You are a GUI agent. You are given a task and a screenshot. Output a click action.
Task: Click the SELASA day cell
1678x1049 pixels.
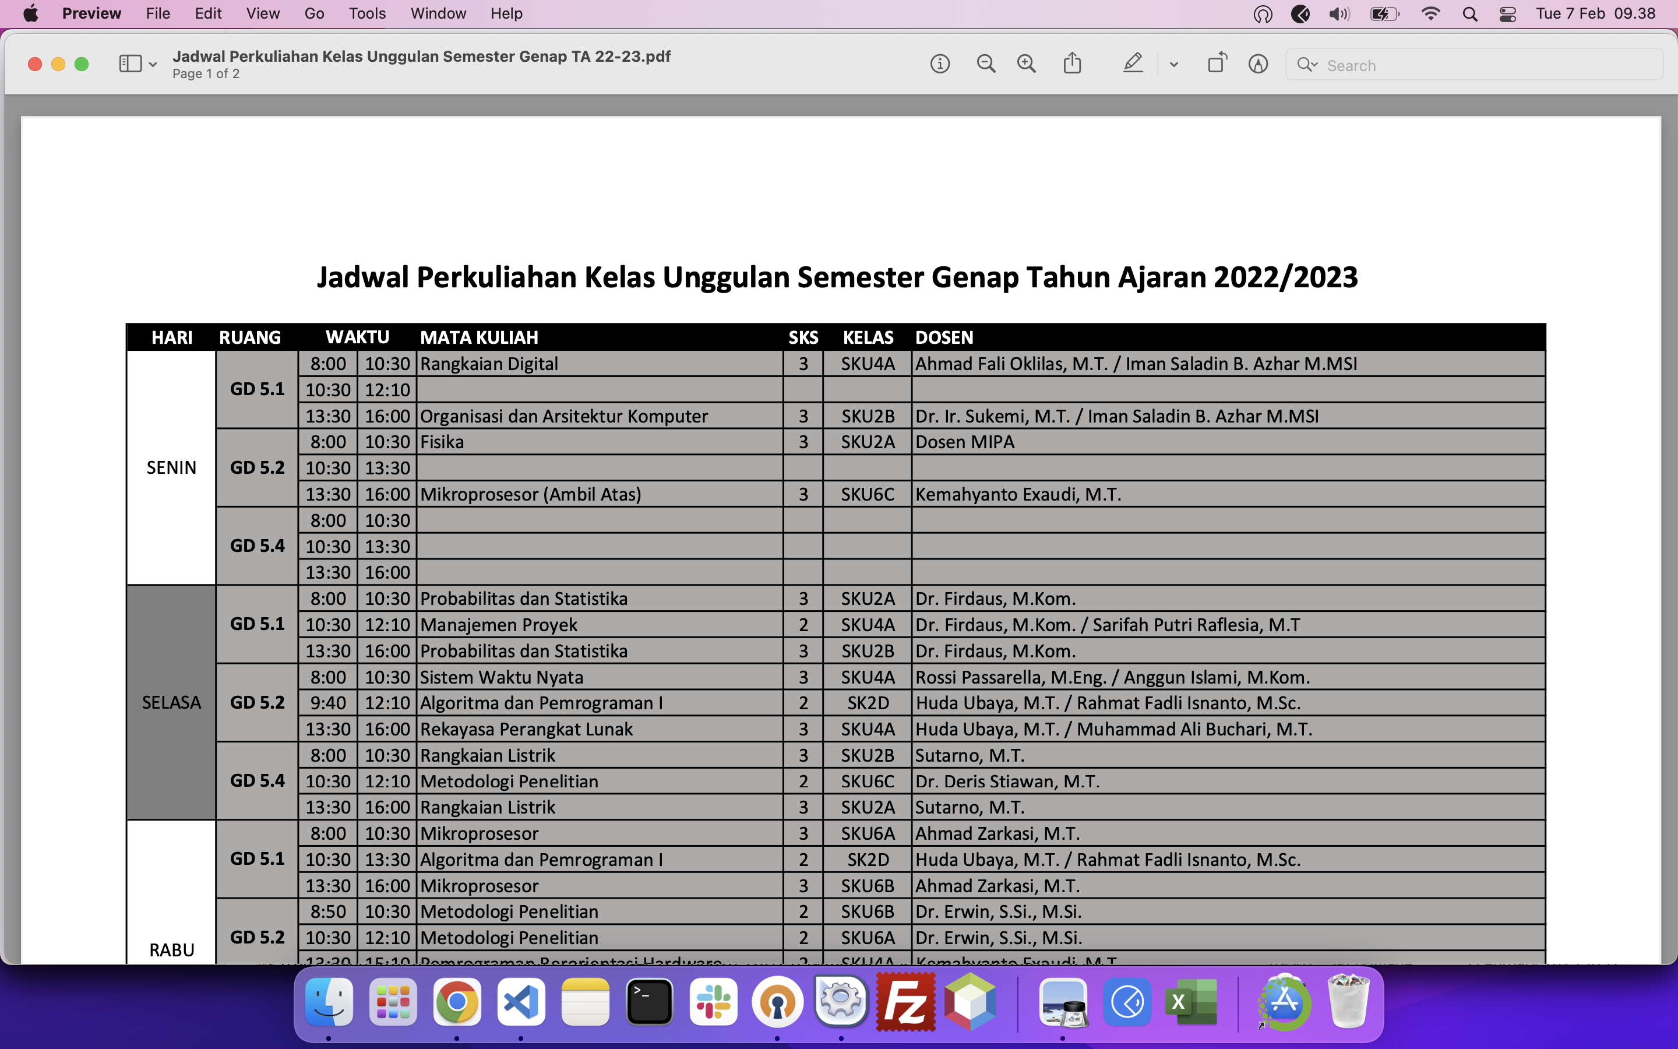click(171, 703)
